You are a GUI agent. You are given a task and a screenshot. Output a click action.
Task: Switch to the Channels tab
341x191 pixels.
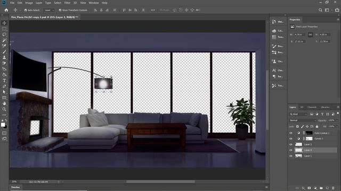[312, 107]
